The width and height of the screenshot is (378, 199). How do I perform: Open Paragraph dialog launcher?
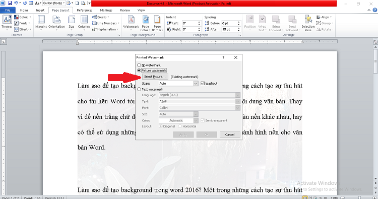(x=239, y=35)
